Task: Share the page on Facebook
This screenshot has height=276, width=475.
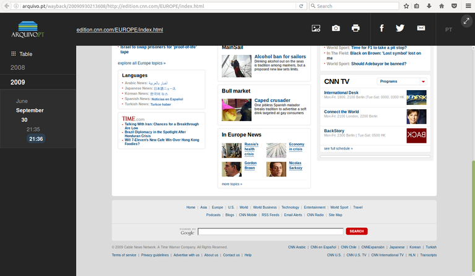Action: (382, 28)
